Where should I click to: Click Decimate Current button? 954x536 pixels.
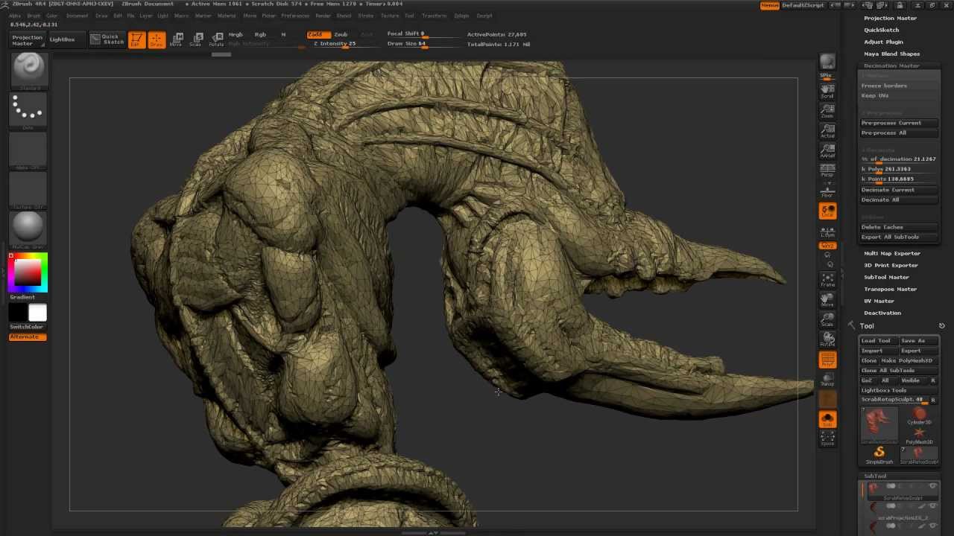coord(900,190)
